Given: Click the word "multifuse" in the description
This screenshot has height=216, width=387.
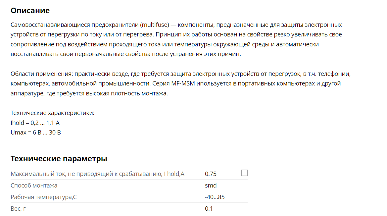Looking at the screenshot, I should [x=155, y=25].
